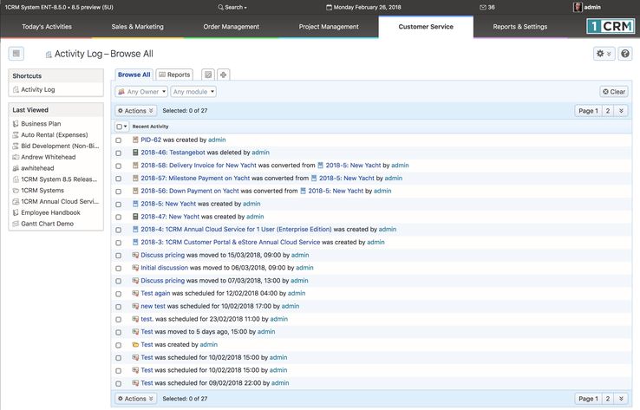The height and width of the screenshot is (410, 640).
Task: Open the calendar date icon in top bar
Action: tap(329, 7)
